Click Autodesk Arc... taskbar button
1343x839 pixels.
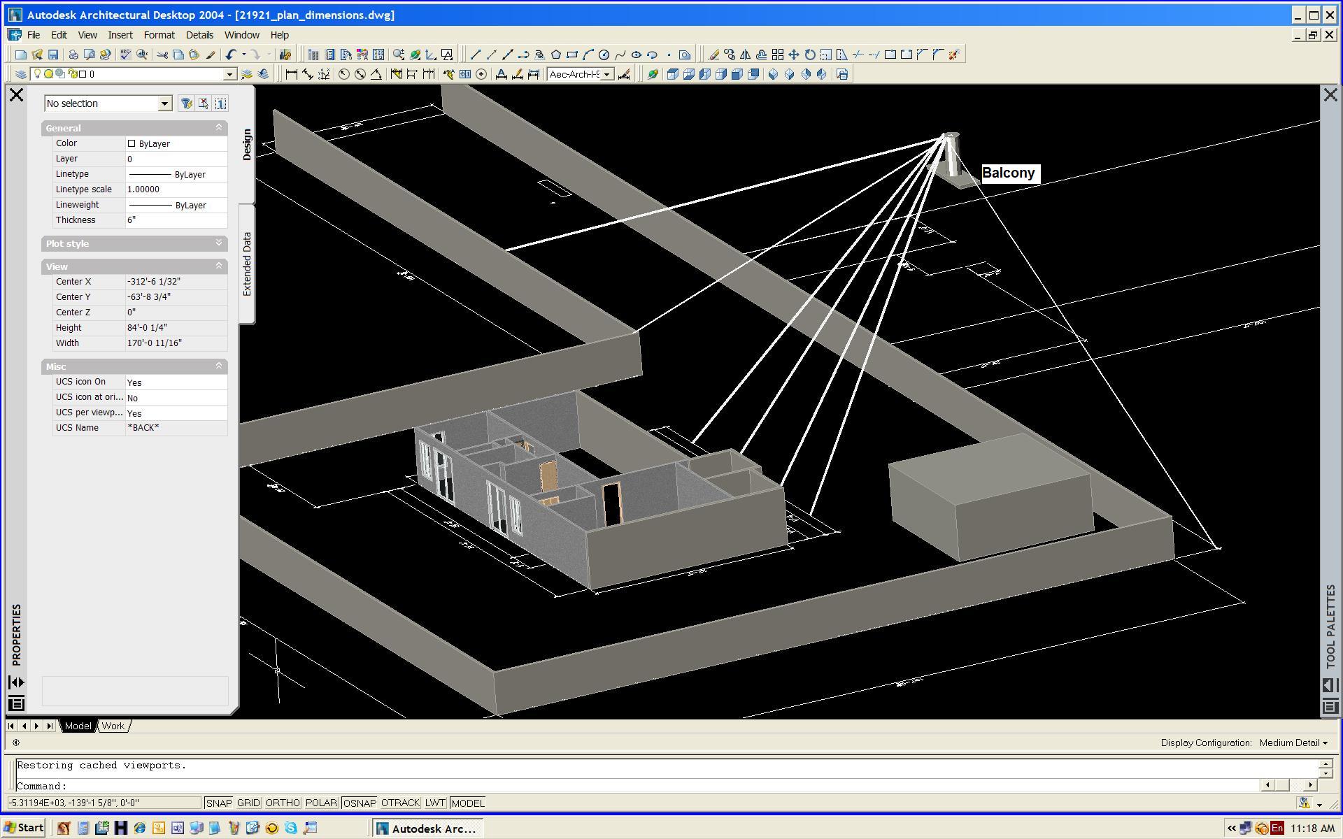click(427, 829)
